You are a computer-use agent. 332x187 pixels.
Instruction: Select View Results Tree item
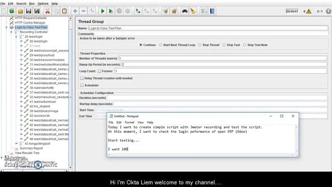(27, 153)
